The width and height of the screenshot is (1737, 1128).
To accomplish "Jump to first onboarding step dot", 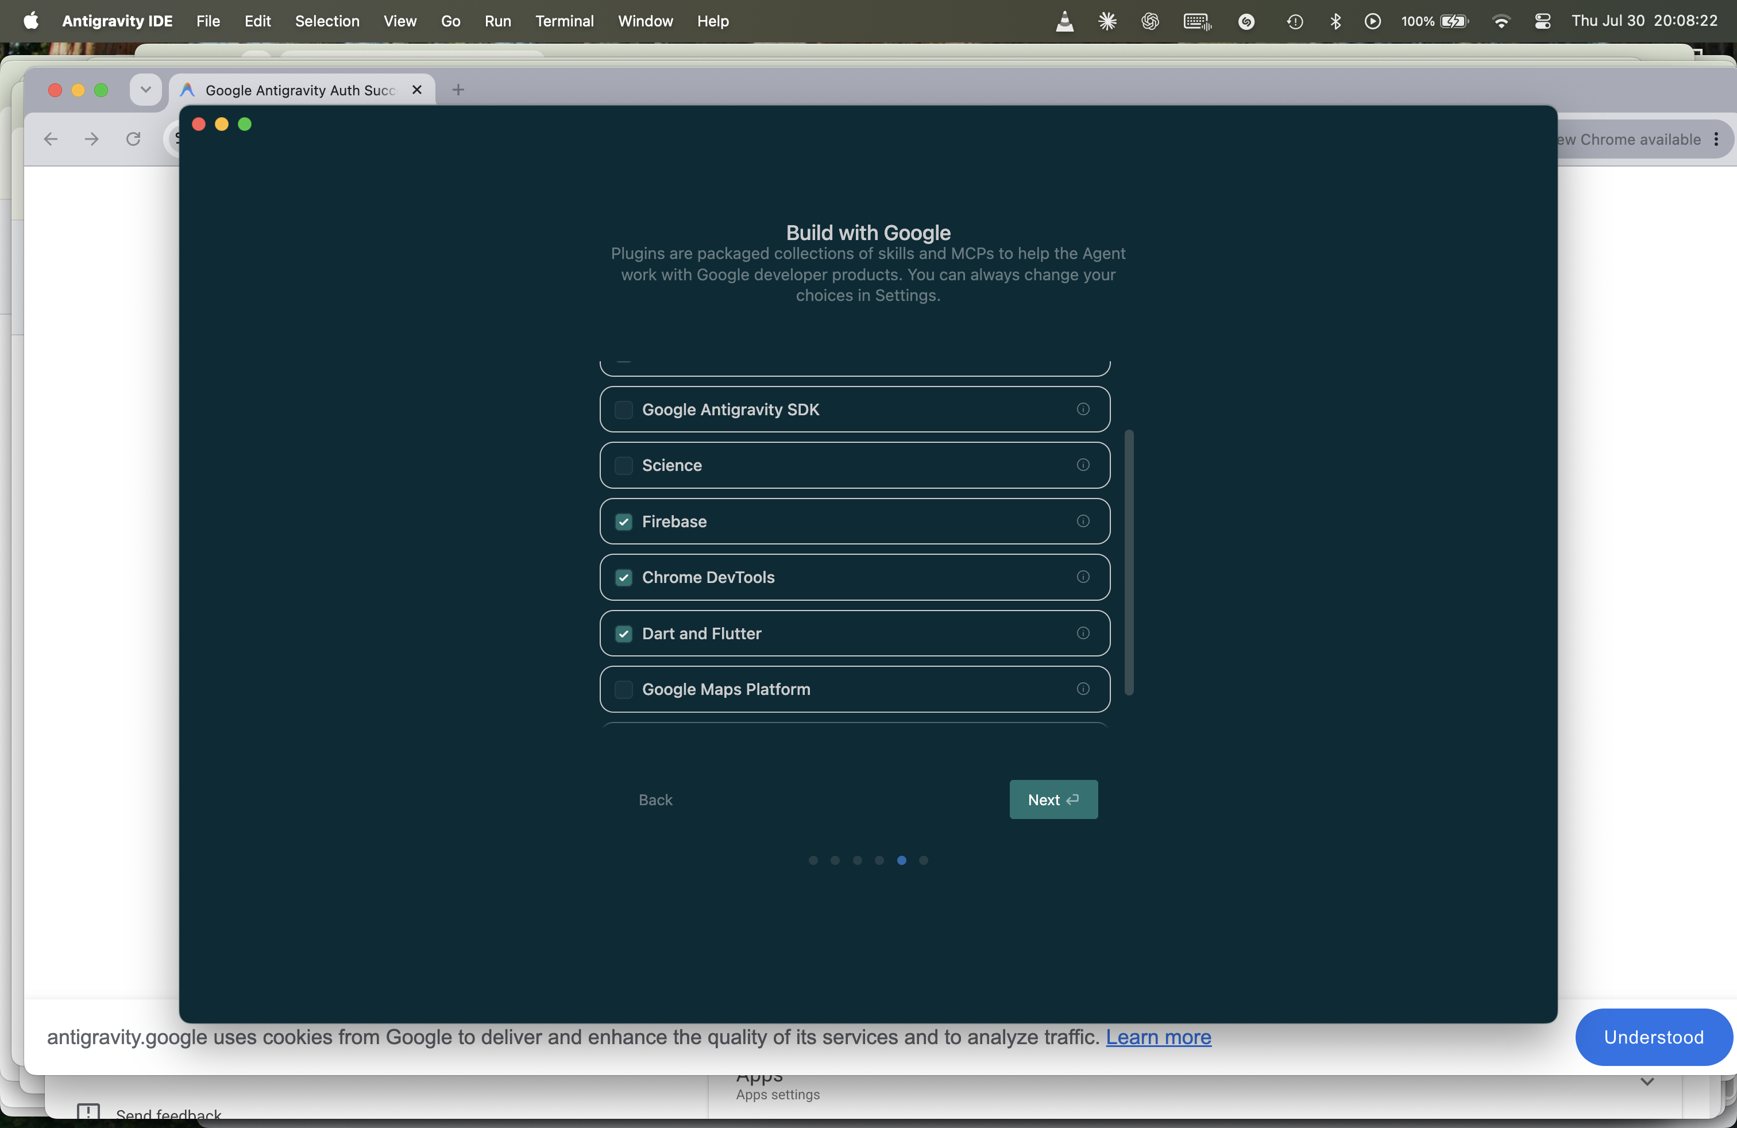I will coord(813,860).
